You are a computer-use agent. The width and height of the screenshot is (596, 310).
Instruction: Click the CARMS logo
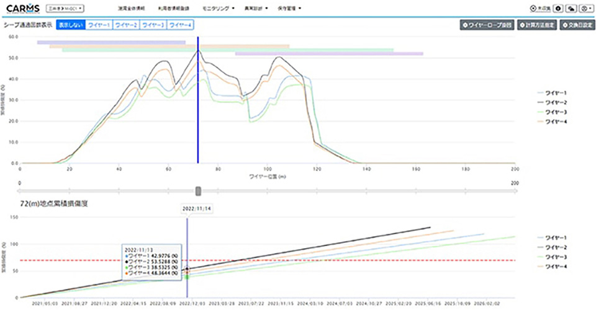point(23,8)
